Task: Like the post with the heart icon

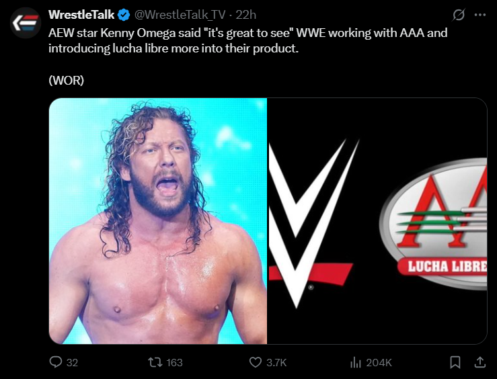Action: [x=255, y=362]
